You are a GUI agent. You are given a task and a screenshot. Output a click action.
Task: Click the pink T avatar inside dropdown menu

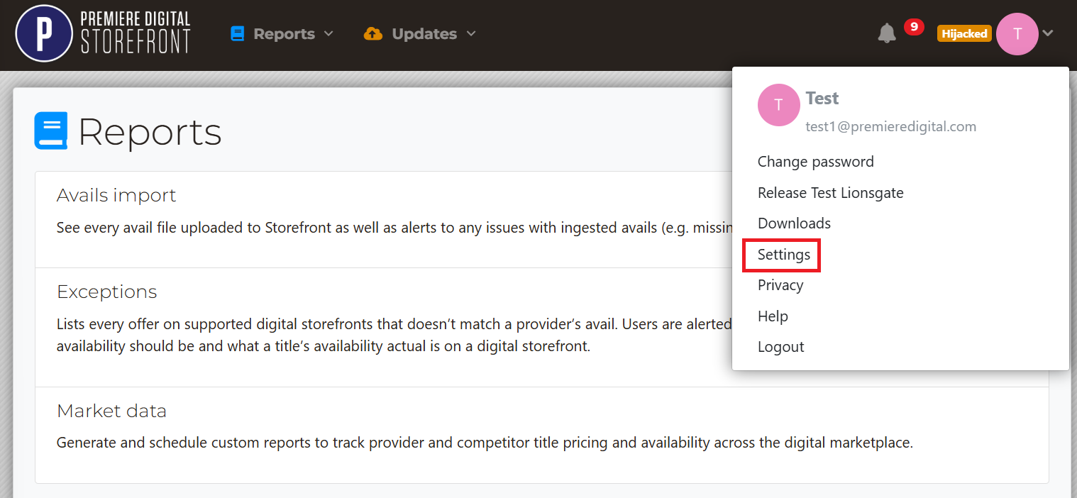779,105
